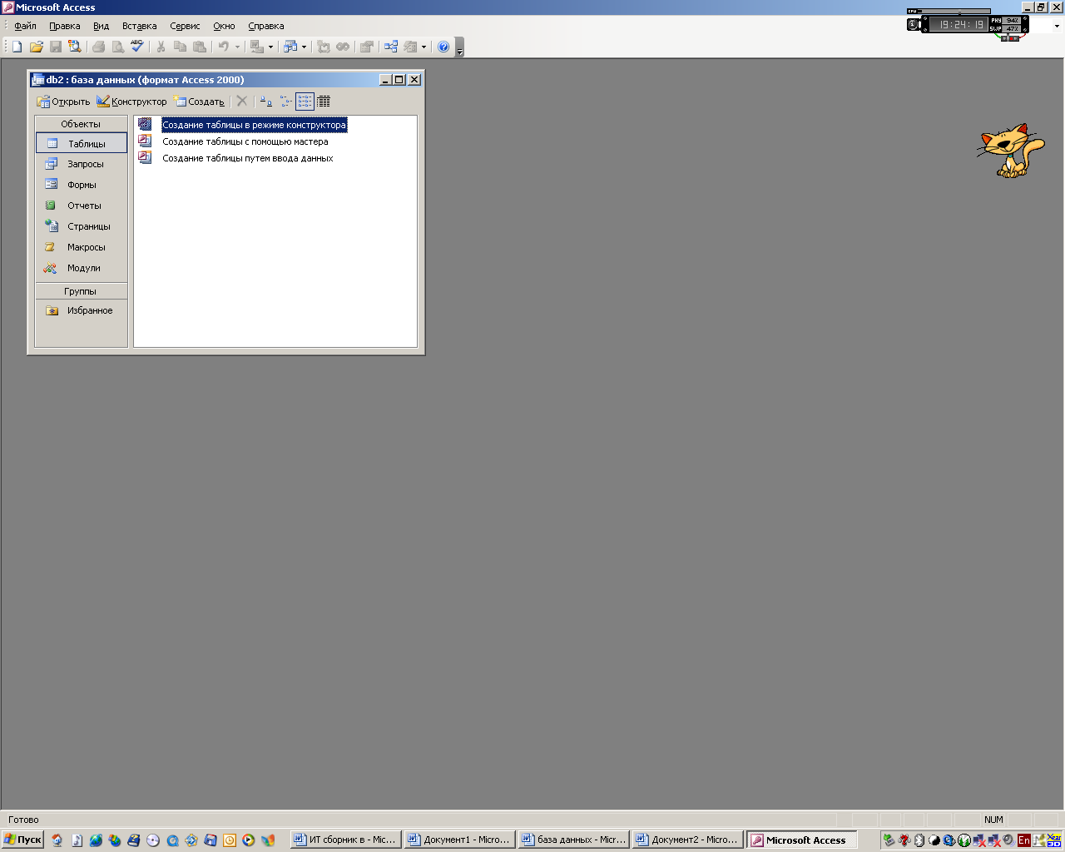1065x852 pixels.
Task: Select Макросы in objects pane
Action: pos(82,247)
